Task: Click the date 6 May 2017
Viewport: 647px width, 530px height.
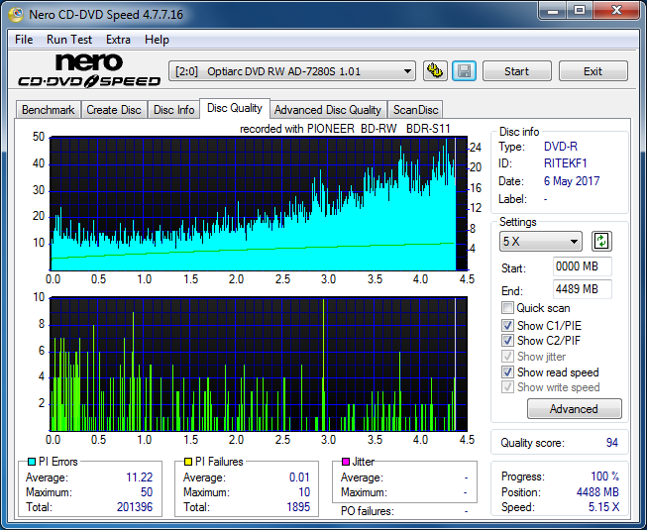Action: tap(572, 180)
